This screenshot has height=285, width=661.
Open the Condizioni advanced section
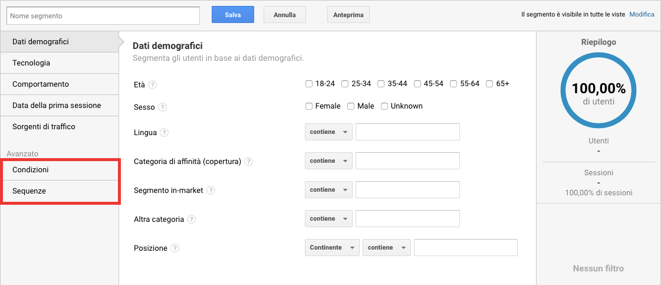coord(59,170)
